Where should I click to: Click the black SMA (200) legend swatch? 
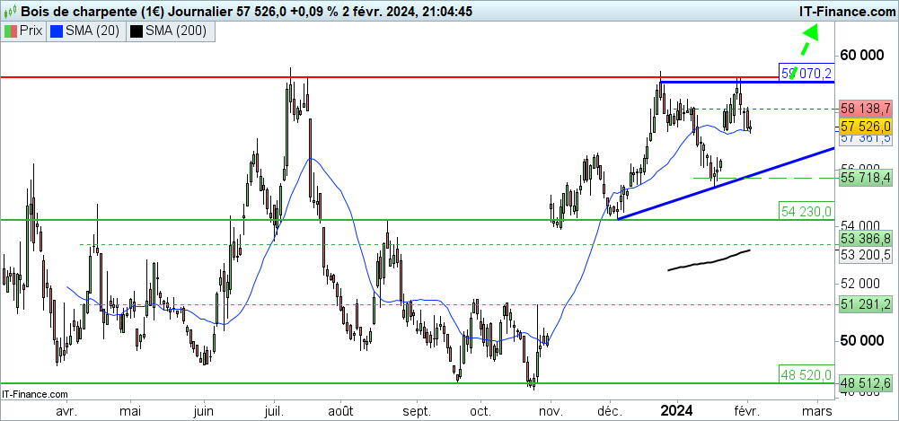(136, 31)
